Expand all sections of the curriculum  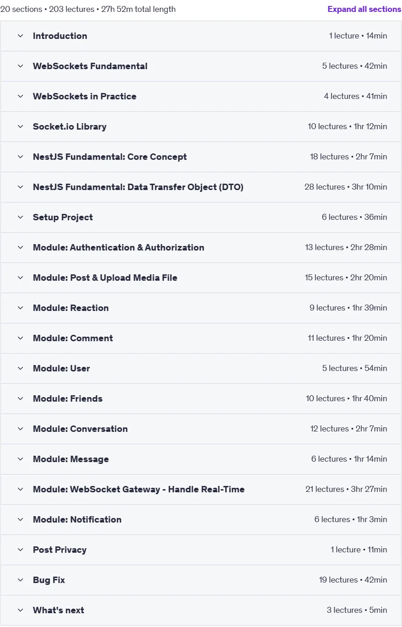pyautogui.click(x=364, y=9)
